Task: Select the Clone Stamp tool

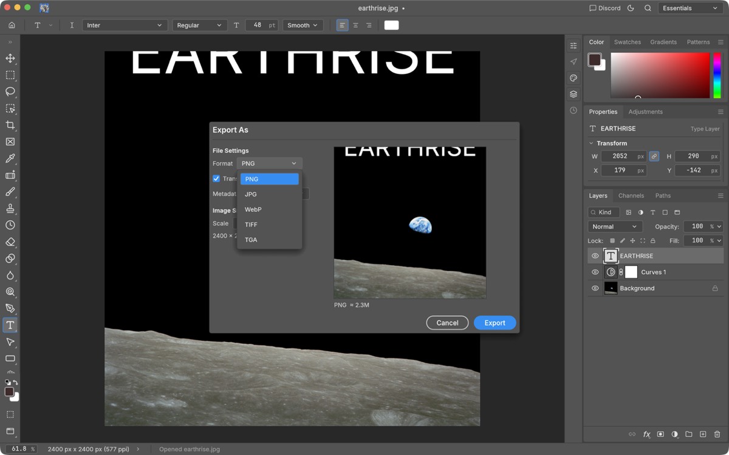Action: 10,209
